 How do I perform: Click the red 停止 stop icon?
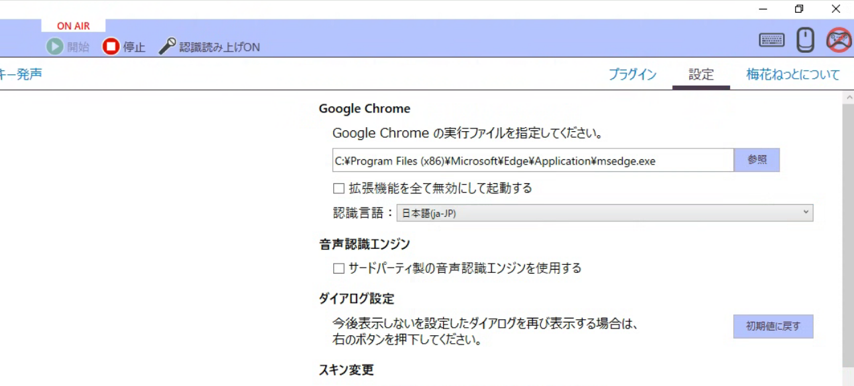111,47
